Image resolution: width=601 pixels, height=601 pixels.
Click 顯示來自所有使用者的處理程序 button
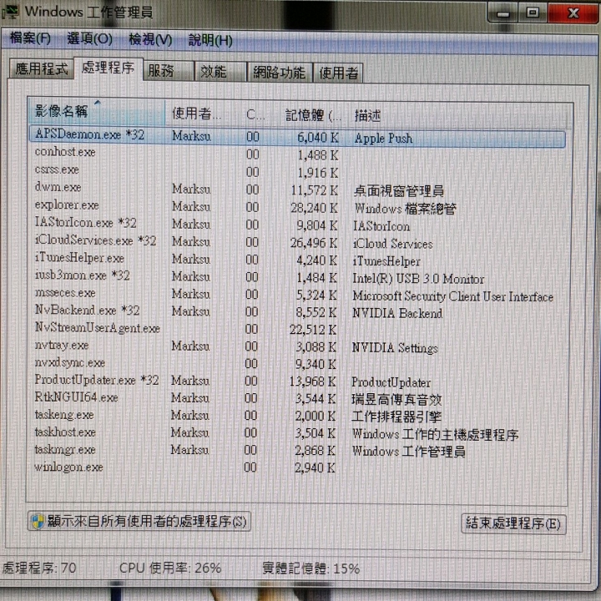139,521
